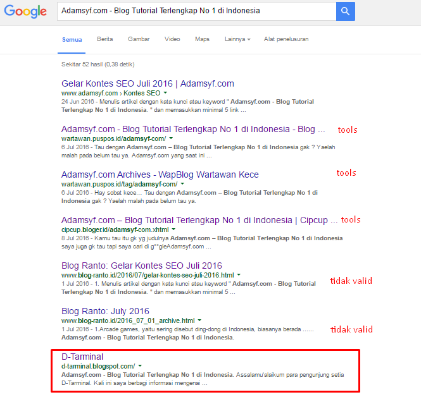Viewport: 421px width, 397px height.
Task: Click the cipcup.bloger.id/adamsyf-com.xhtml URL text
Action: point(115,229)
